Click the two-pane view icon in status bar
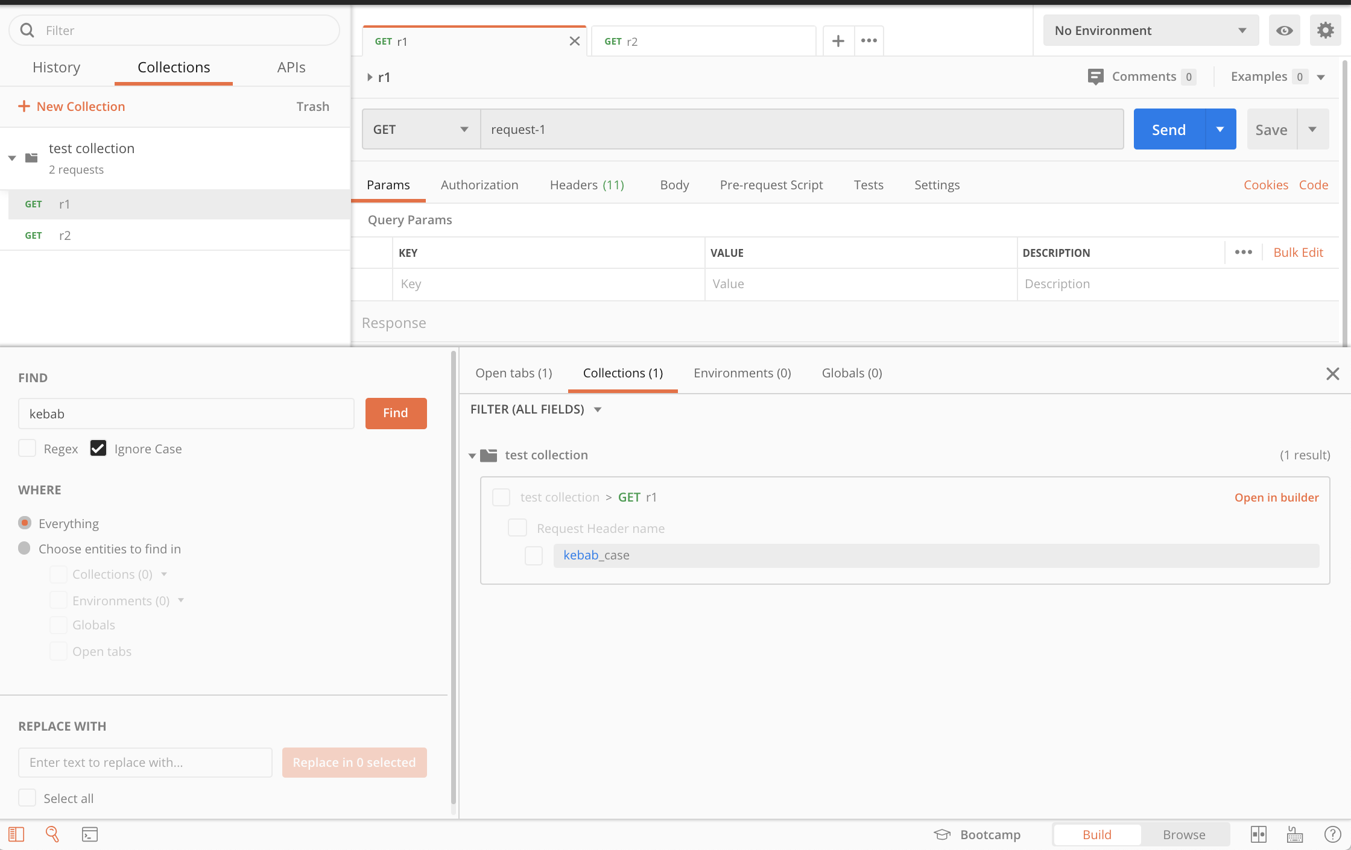The image size is (1351, 850). [x=1259, y=834]
